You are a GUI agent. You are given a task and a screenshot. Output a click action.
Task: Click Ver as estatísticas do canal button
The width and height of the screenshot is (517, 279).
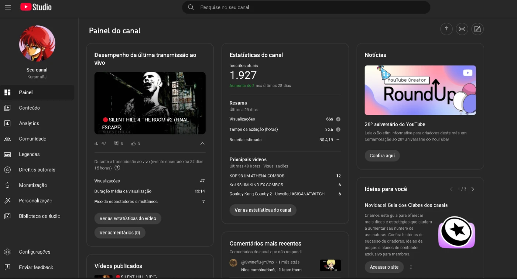pyautogui.click(x=263, y=210)
